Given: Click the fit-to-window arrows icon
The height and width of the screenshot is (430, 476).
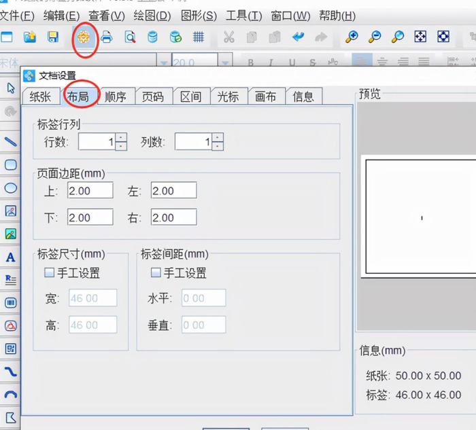Looking at the screenshot, I should [x=420, y=37].
